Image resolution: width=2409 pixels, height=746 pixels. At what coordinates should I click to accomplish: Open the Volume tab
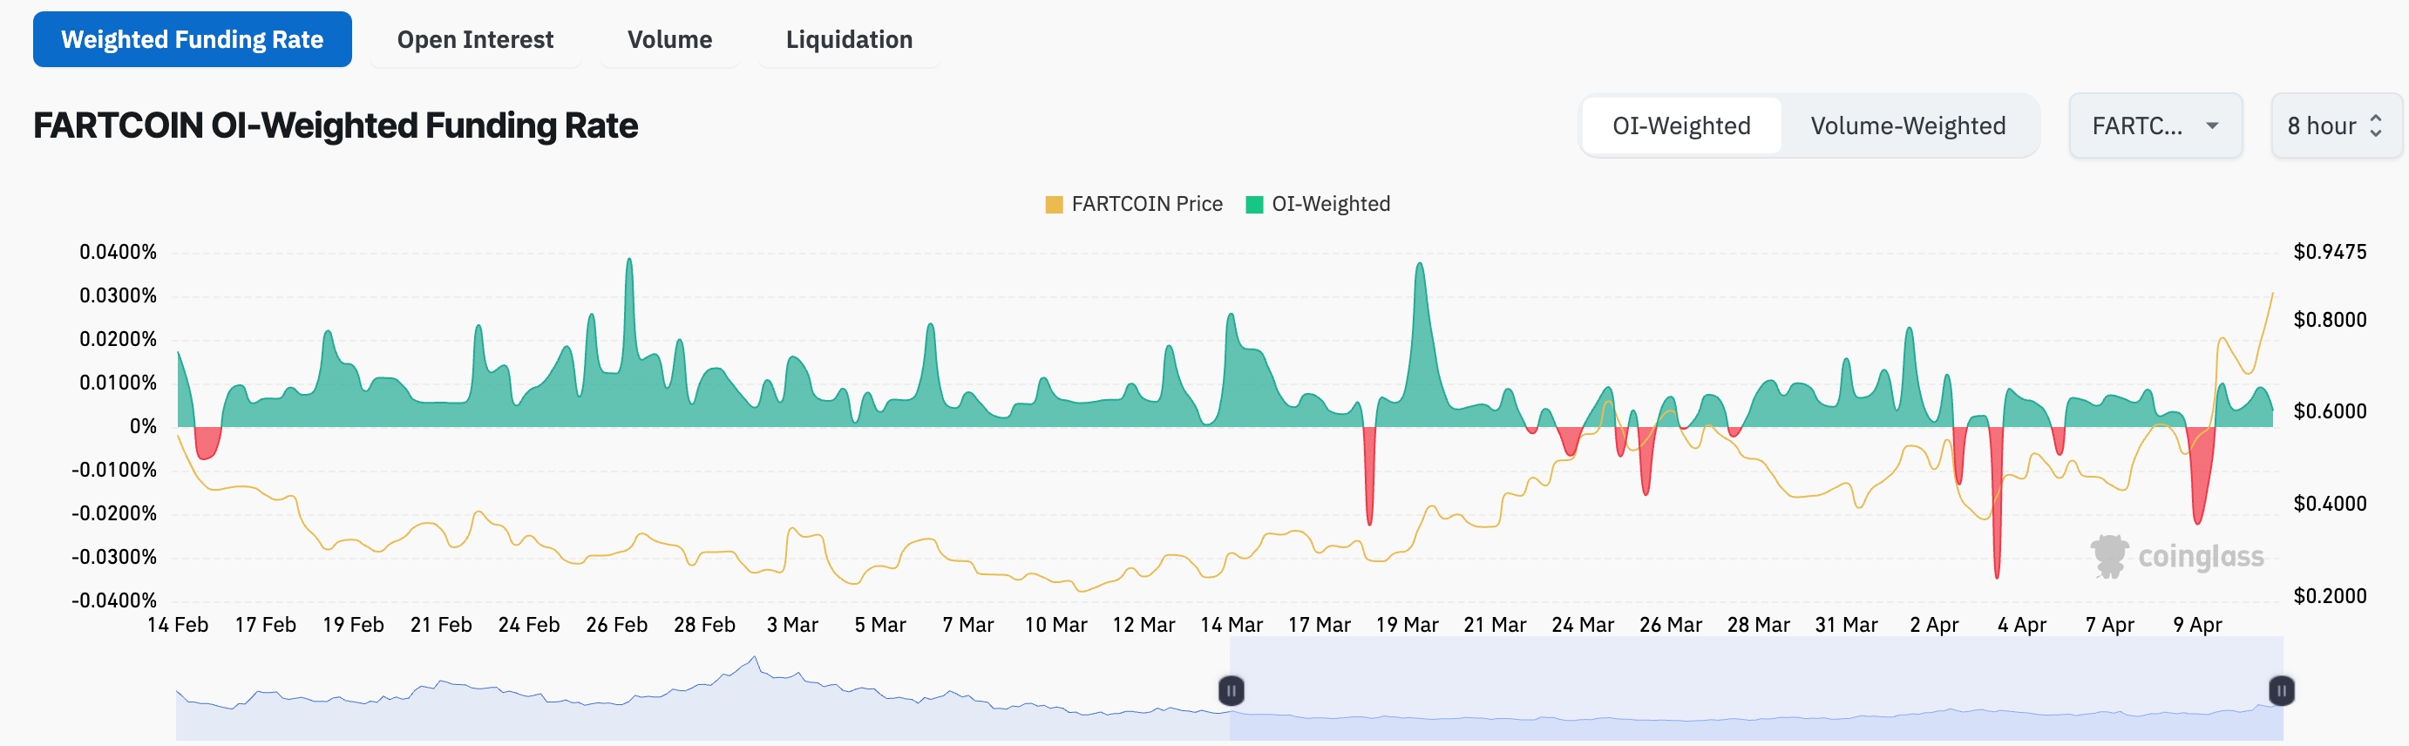click(669, 39)
